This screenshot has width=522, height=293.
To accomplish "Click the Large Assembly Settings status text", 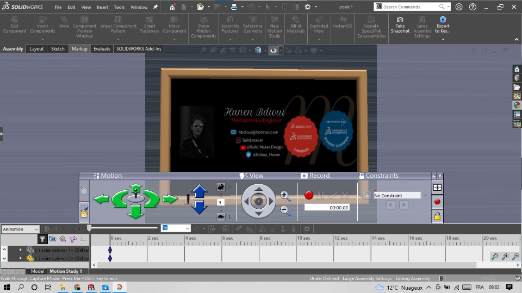I will (x=367, y=278).
